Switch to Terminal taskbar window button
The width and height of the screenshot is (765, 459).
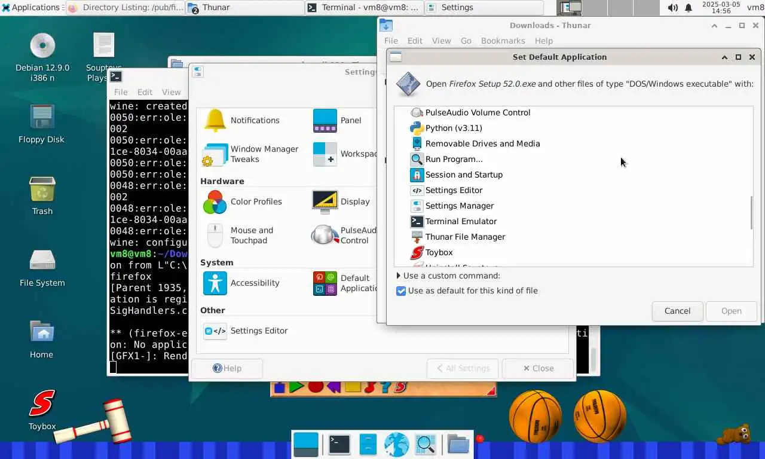click(364, 8)
